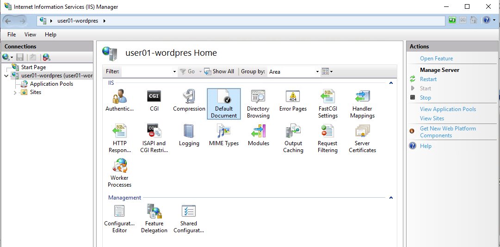500x247 pixels.
Task: Open the Authentication feature
Action: [x=120, y=101]
